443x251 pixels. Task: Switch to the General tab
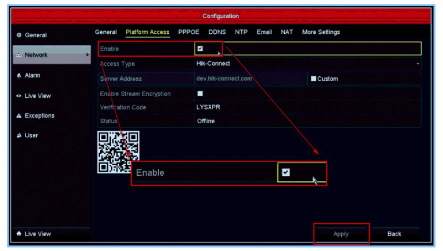(106, 32)
